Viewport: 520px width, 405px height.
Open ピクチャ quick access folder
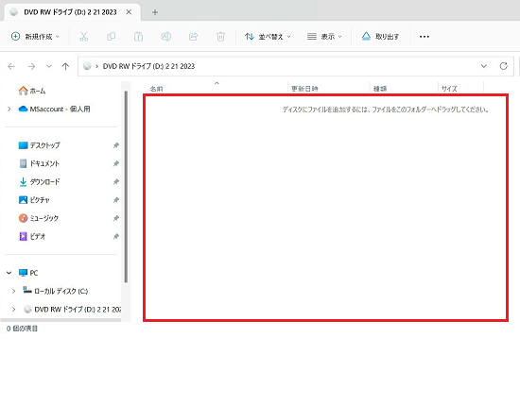click(34, 200)
